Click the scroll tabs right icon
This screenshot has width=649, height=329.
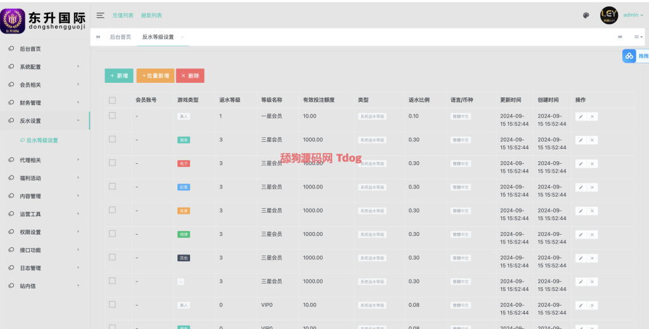pos(620,37)
